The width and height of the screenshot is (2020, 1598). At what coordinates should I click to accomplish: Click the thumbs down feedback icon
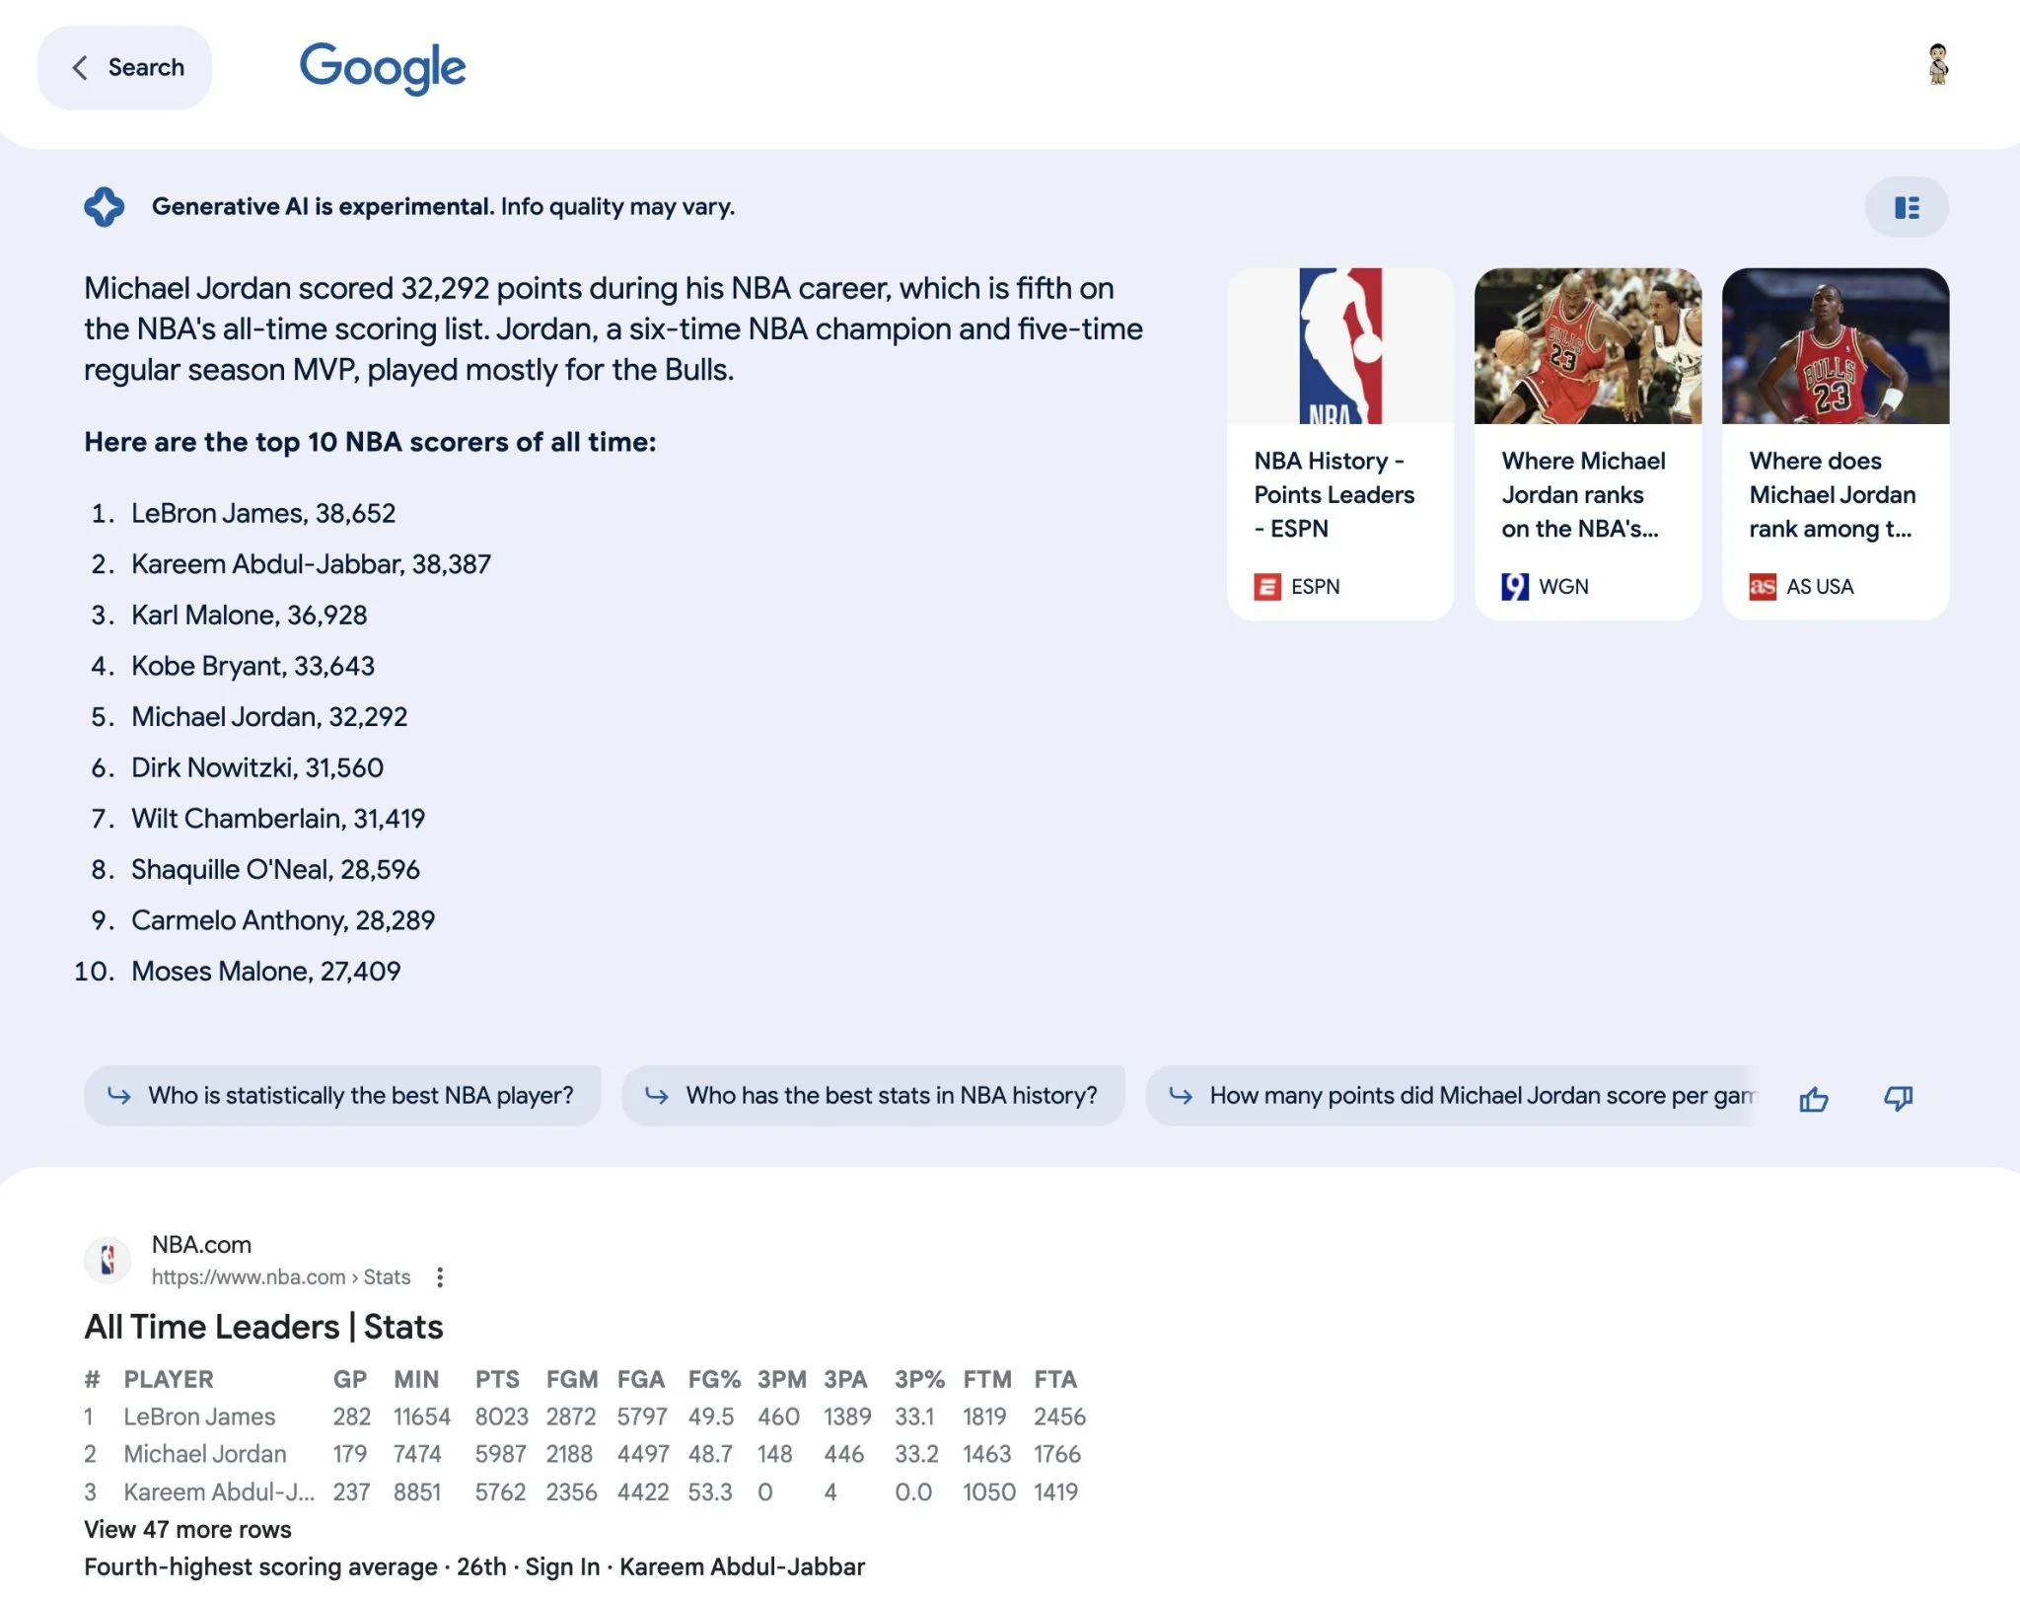(x=1898, y=1099)
